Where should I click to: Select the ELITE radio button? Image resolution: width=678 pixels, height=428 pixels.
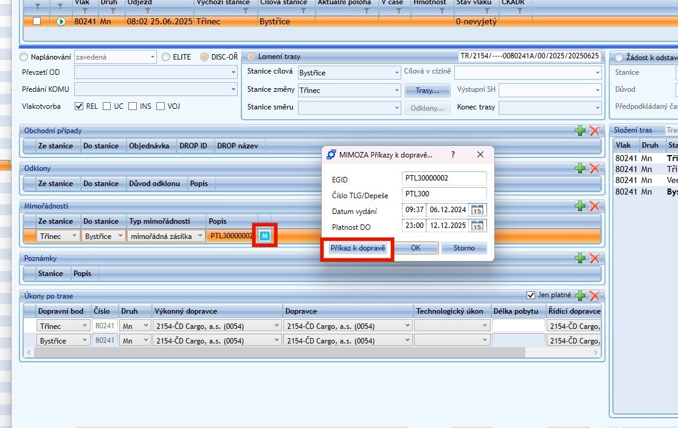pyautogui.click(x=167, y=57)
